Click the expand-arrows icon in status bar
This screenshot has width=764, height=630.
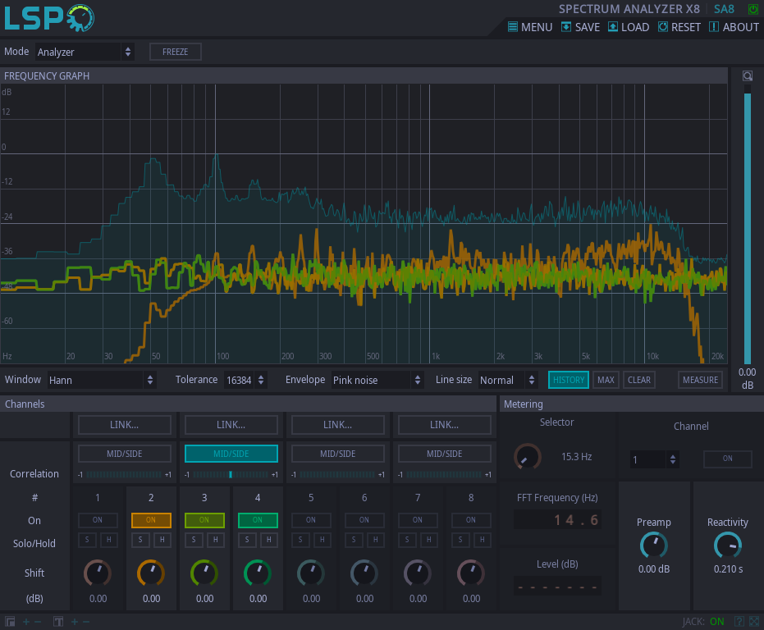coord(754,622)
